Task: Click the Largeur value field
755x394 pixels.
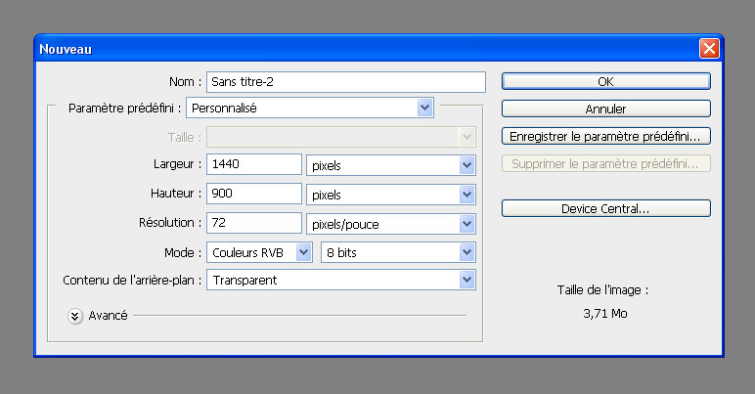Action: point(254,164)
